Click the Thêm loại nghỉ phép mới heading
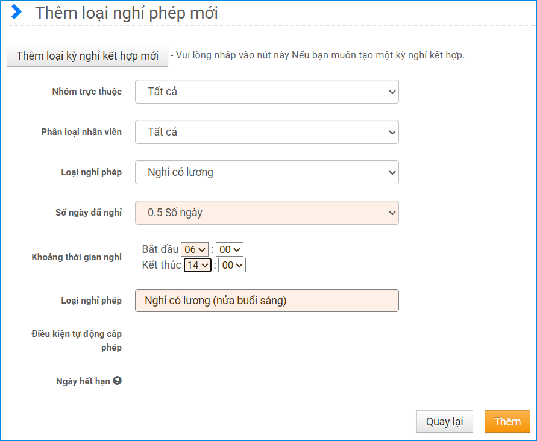The height and width of the screenshot is (441, 537). point(127,13)
